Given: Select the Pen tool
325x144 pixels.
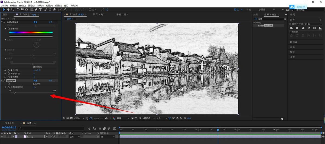Looking at the screenshot, I should 36,9.
